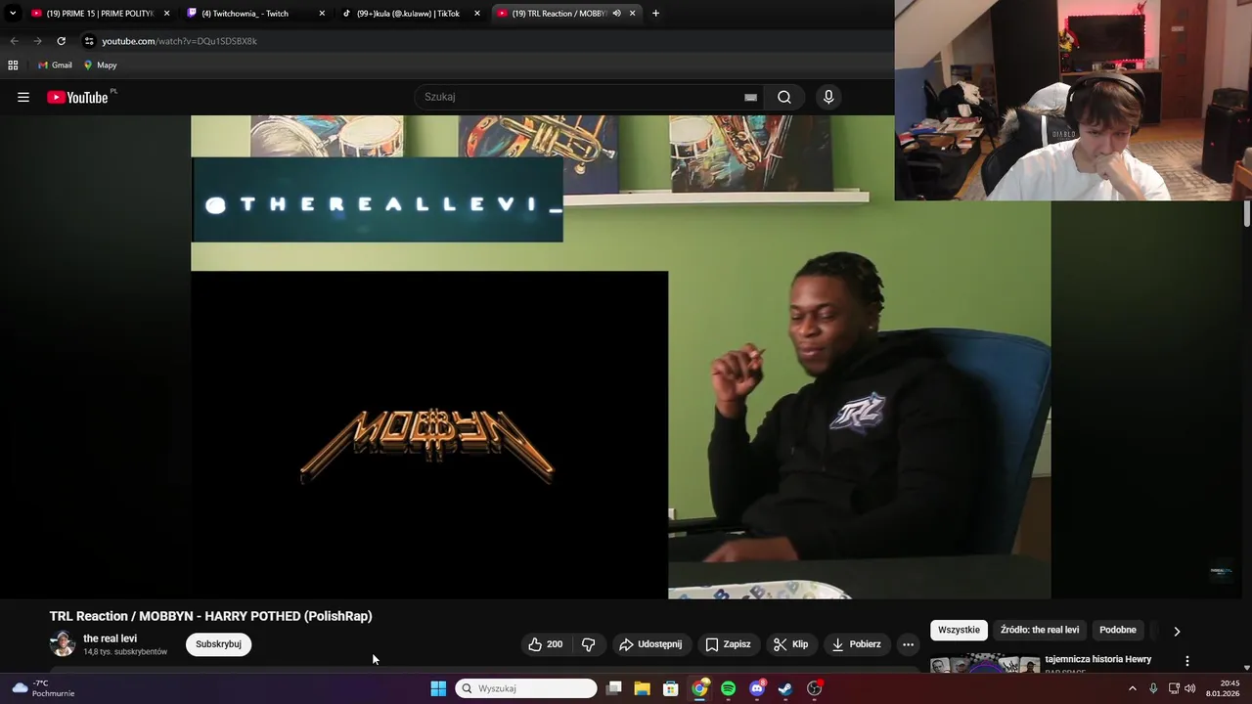Switch to Twitchownia_ Twitch tab

point(254,14)
